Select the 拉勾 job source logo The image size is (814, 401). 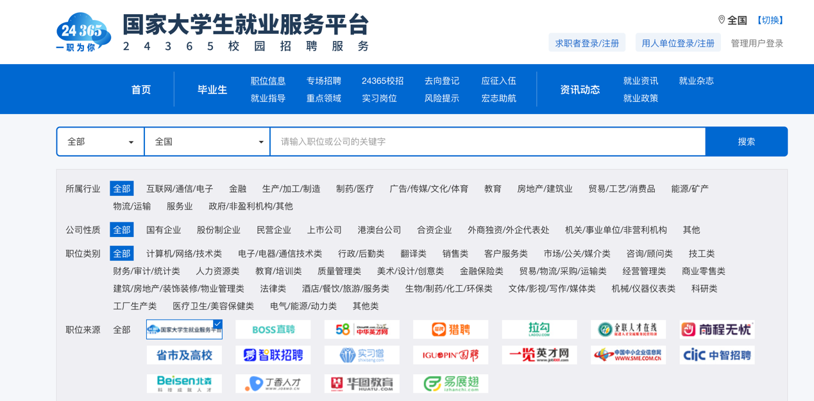tap(539, 329)
